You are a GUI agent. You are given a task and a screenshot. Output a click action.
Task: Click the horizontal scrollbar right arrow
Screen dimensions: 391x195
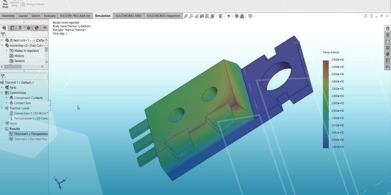point(42,67)
